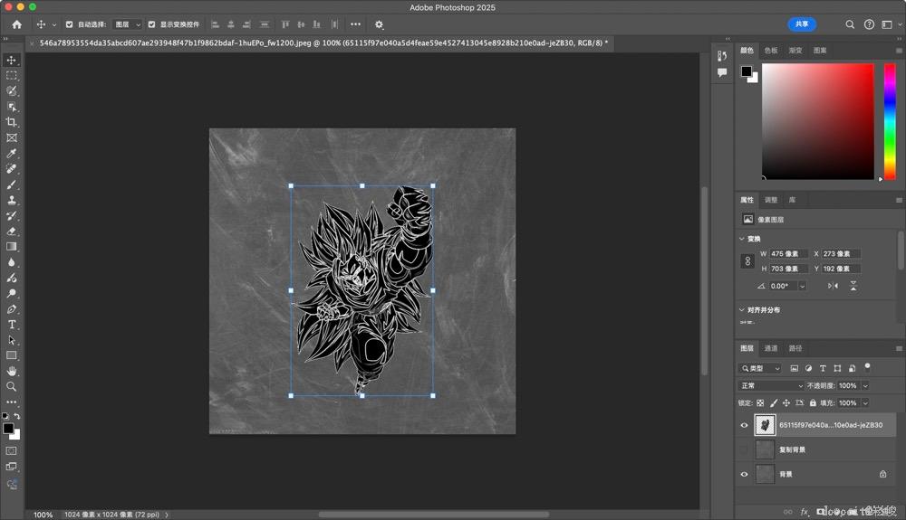The height and width of the screenshot is (520, 906).
Task: Click the rainbow hue slider strip
Action: [890, 120]
